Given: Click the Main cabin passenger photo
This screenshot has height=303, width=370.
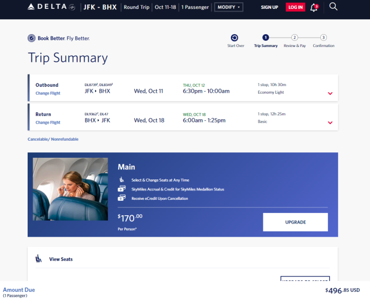Looking at the screenshot, I should pyautogui.click(x=70, y=189).
